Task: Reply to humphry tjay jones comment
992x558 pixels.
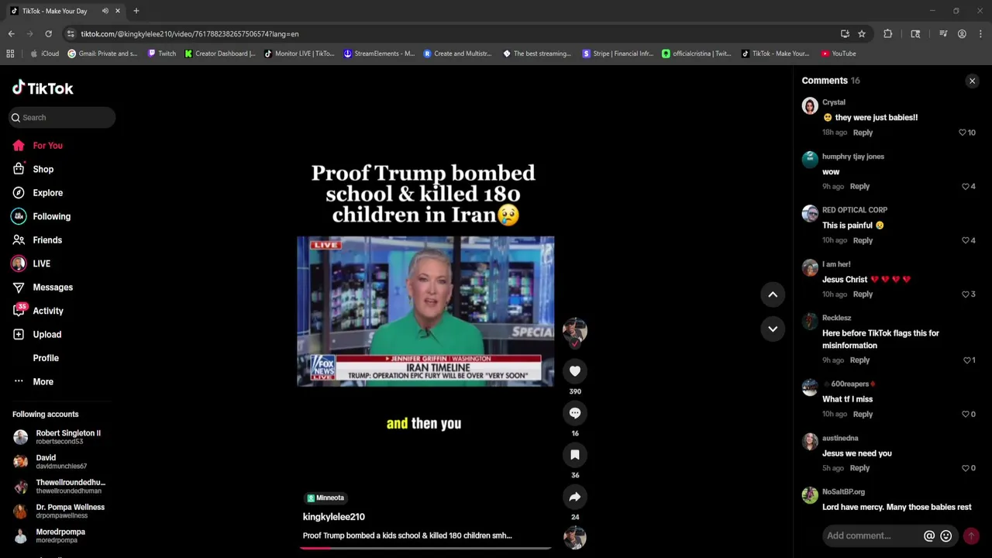Action: click(x=859, y=187)
